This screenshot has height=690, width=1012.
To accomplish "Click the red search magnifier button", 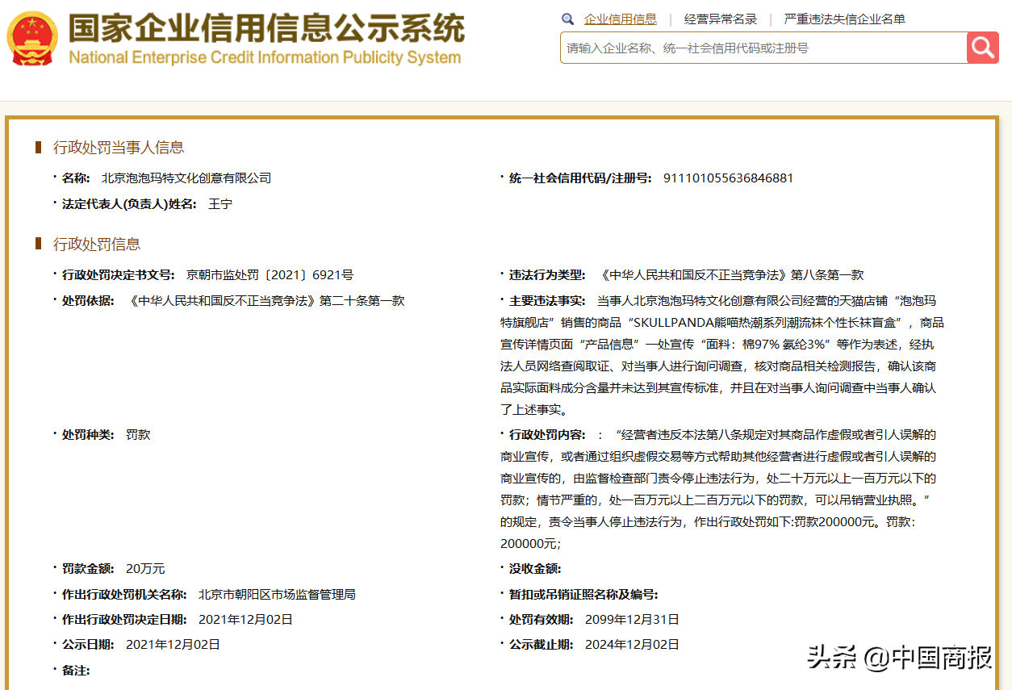I will click(982, 48).
